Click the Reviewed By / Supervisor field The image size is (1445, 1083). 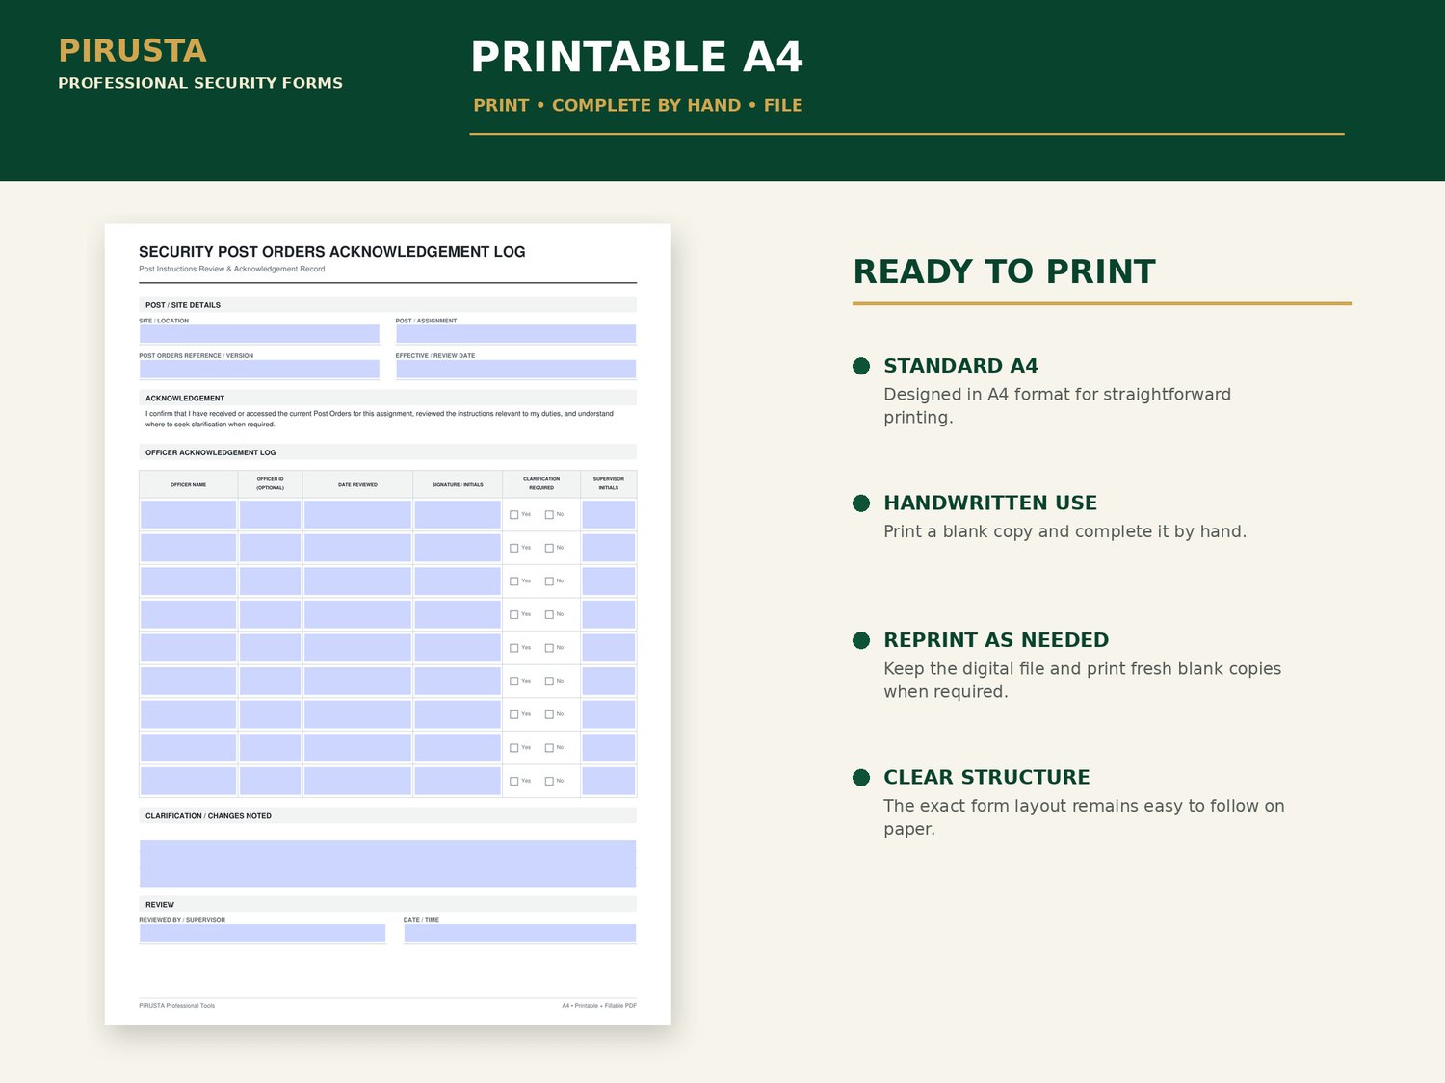point(262,933)
